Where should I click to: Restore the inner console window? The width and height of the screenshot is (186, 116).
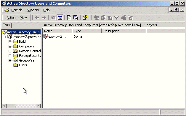point(176,10)
